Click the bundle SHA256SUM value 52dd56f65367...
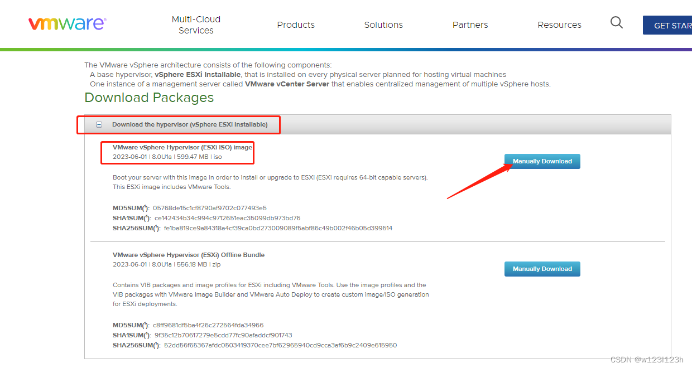The image size is (692, 368). pos(280,345)
